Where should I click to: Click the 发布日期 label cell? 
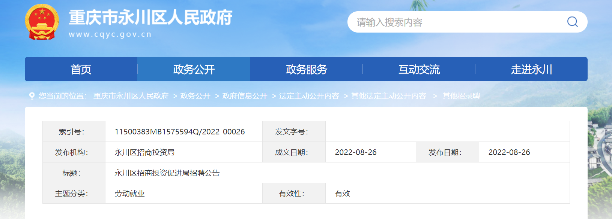[447, 152]
